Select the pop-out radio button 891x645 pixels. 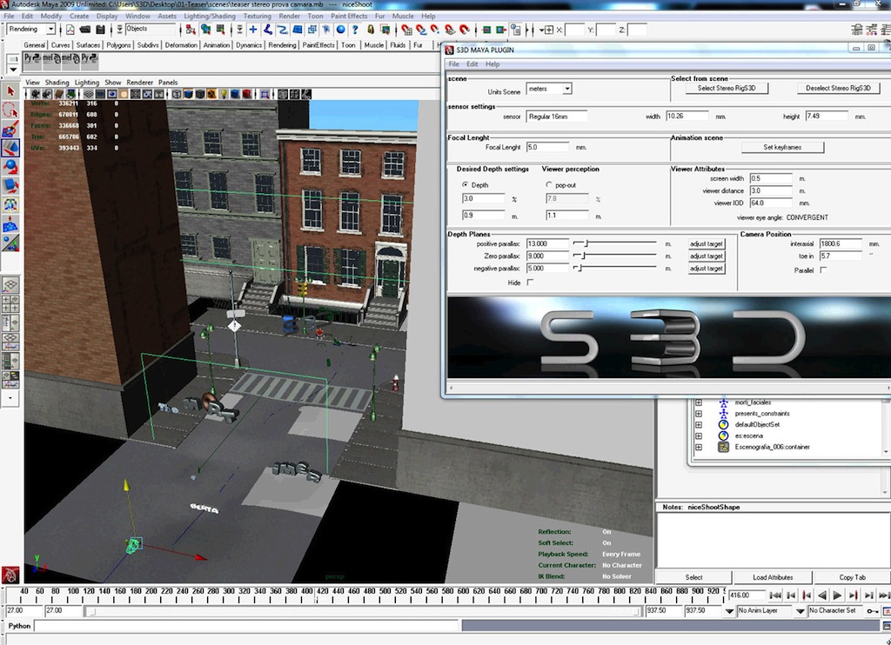pos(549,184)
